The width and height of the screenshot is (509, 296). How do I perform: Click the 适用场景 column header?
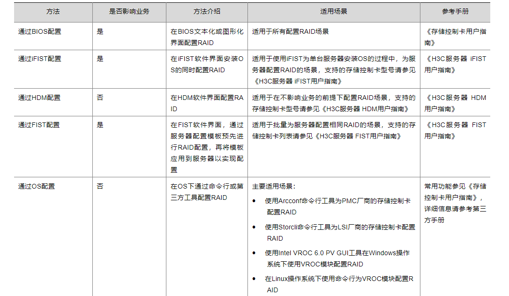pos(333,12)
